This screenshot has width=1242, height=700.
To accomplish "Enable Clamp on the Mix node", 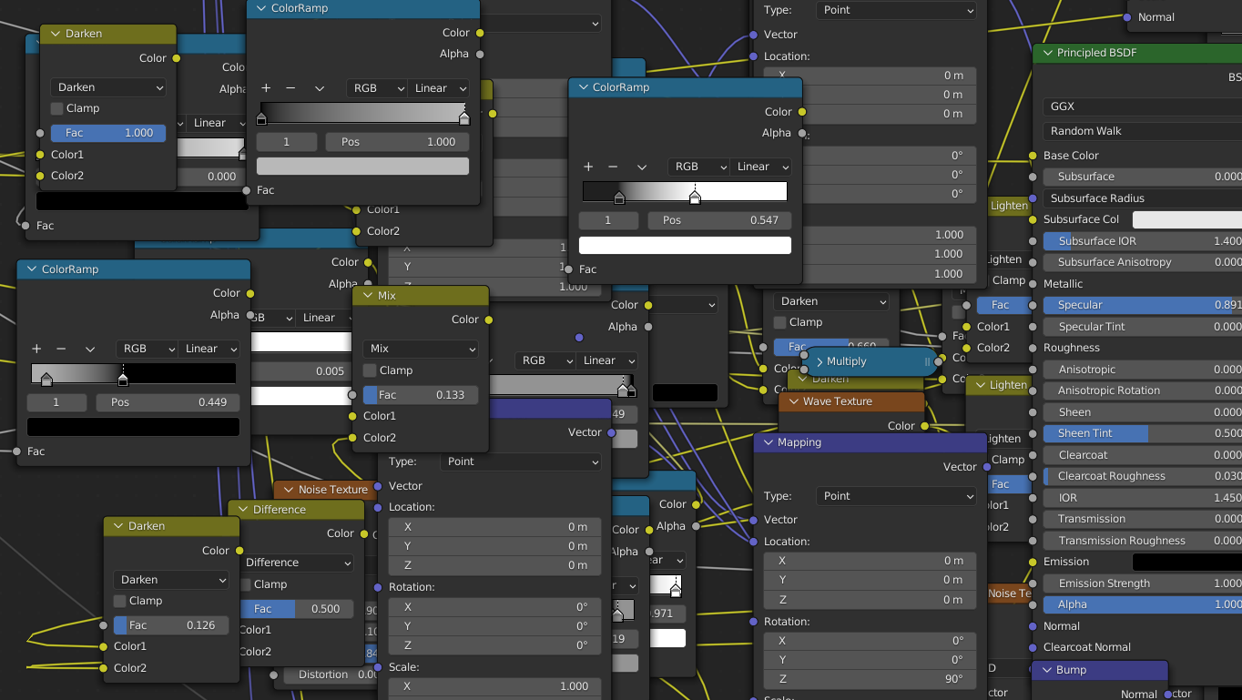I will click(x=371, y=370).
